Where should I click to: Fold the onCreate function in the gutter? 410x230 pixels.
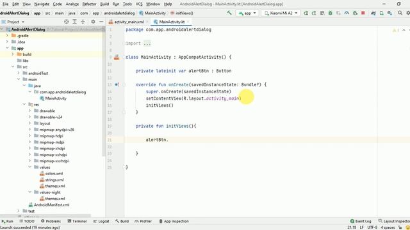124,85
